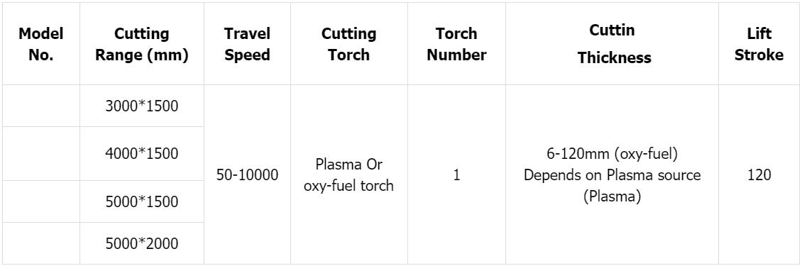The height and width of the screenshot is (266, 802).
Task: Click the 5000*2000 cutting range cell
Action: point(142,243)
